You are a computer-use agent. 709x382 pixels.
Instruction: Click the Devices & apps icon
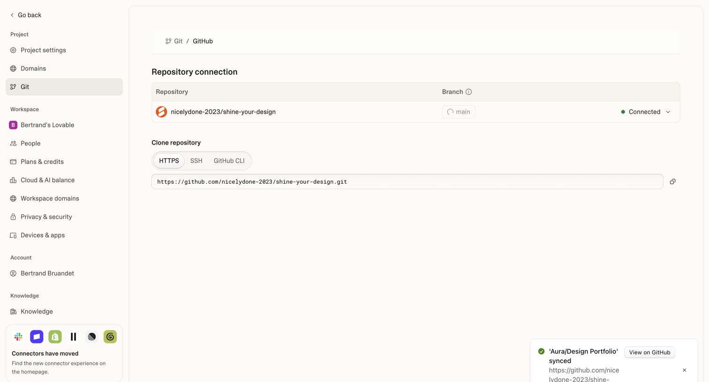(x=13, y=235)
